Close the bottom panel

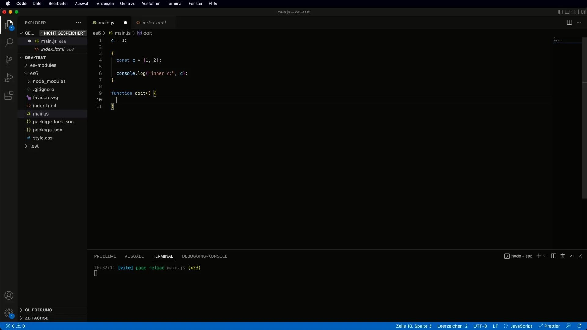click(580, 256)
